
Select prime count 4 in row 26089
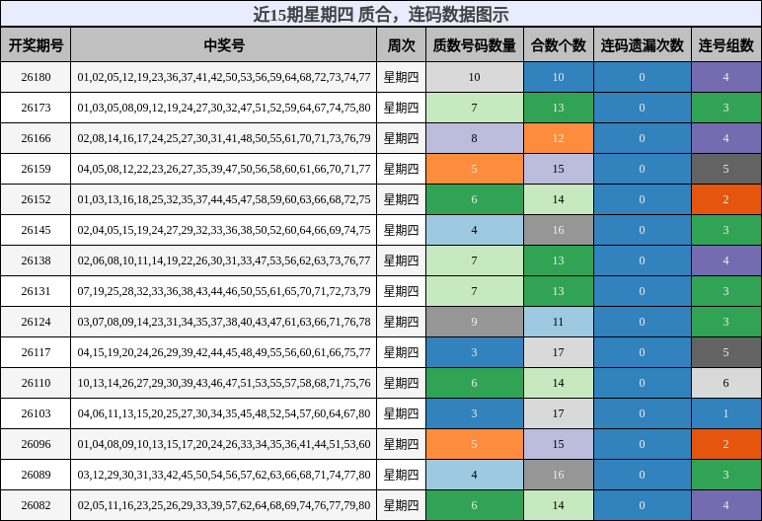point(475,475)
